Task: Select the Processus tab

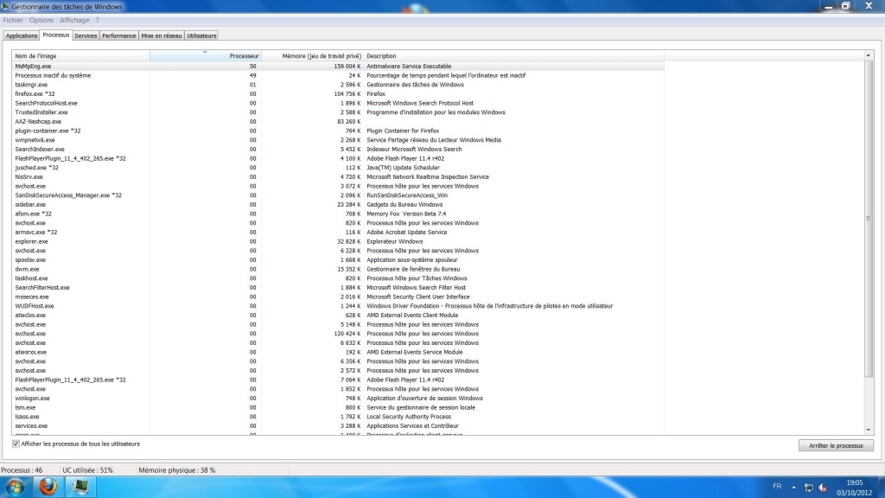Action: [x=56, y=35]
